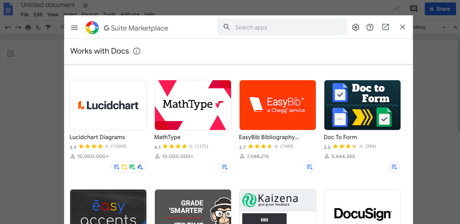The height and width of the screenshot is (224, 460).
Task: Open Lucidchart Diagrams title link
Action: [x=97, y=137]
